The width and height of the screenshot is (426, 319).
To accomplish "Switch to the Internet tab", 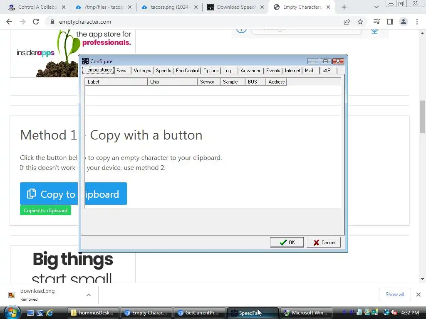I will (x=292, y=71).
